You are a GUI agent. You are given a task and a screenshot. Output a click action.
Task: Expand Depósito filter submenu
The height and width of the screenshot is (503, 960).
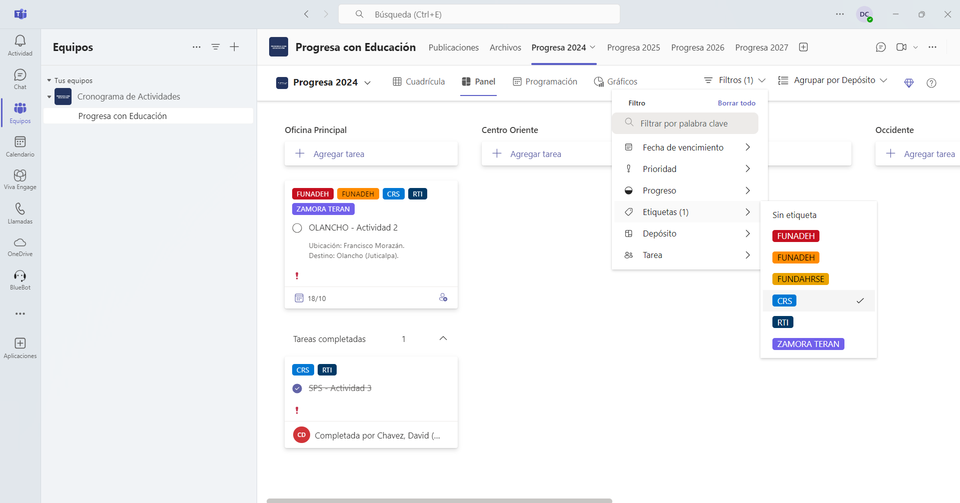(686, 233)
